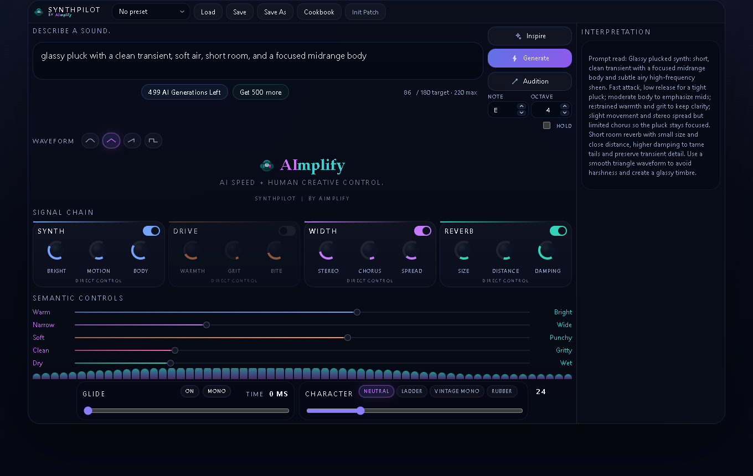The width and height of the screenshot is (753, 476).
Task: Select the triangle waveform icon
Action: click(x=111, y=141)
